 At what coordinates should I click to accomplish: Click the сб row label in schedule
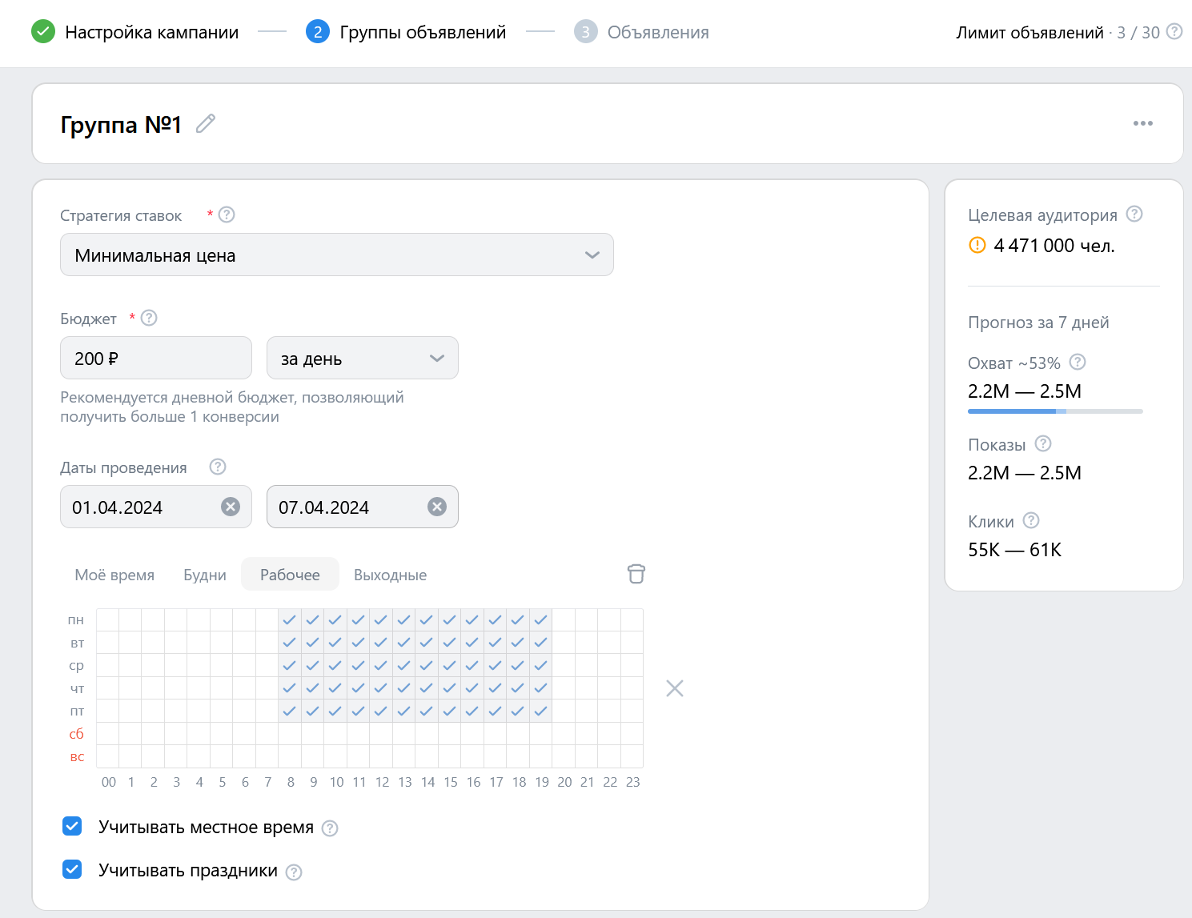pos(77,734)
